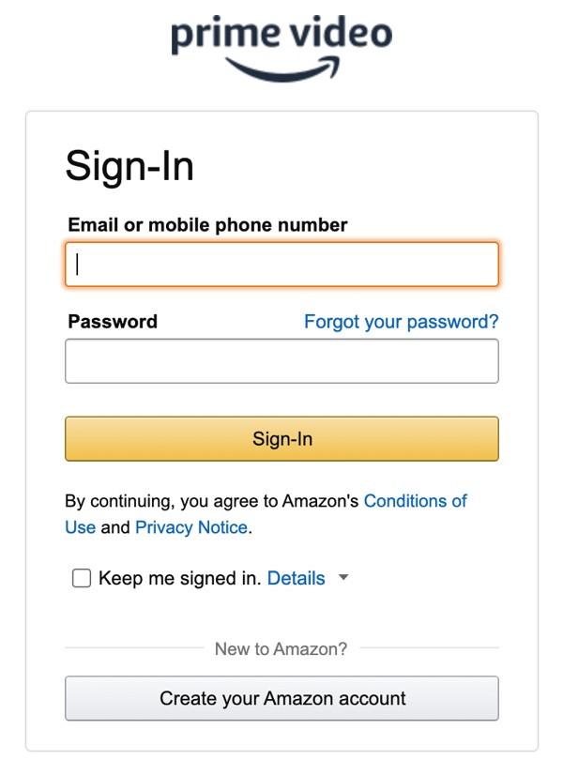Click the Keep me signed in label text
Viewport: 563px width, 775px height.
[180, 578]
